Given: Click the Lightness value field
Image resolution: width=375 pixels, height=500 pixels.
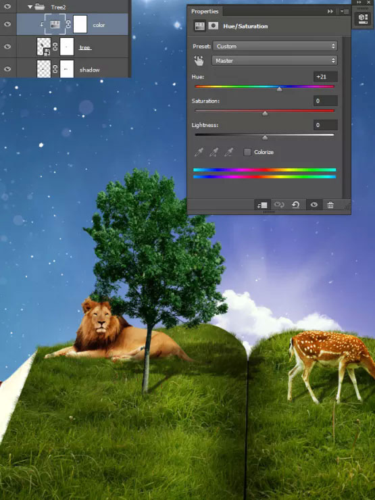Looking at the screenshot, I should [x=325, y=125].
